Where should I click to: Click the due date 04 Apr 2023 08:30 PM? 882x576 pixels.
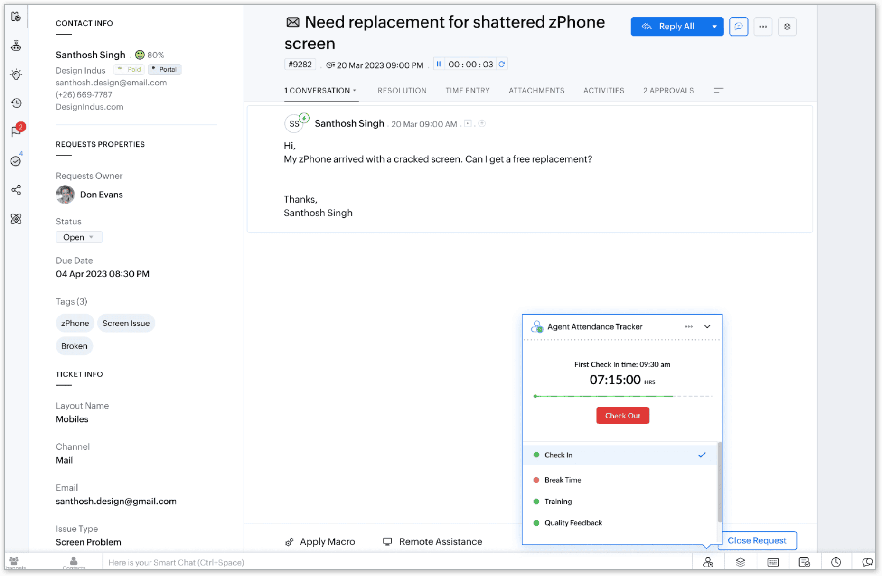tap(103, 274)
